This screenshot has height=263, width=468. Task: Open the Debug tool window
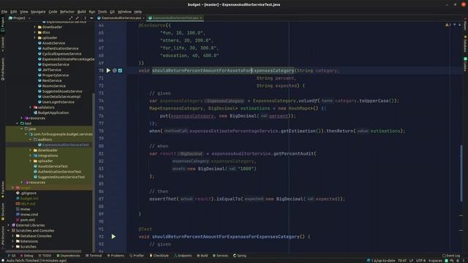click(x=26, y=256)
